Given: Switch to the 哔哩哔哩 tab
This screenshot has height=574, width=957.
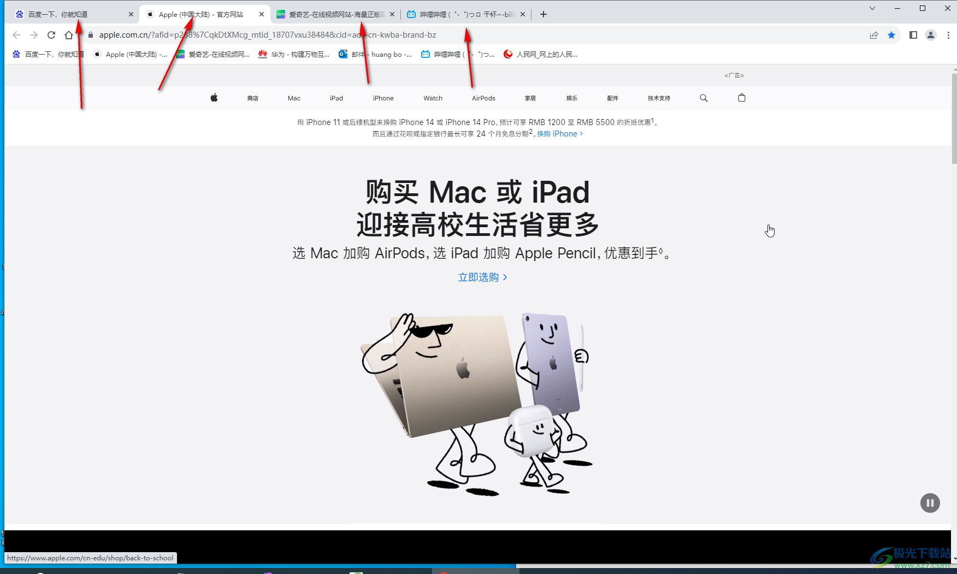Looking at the screenshot, I should 466,14.
